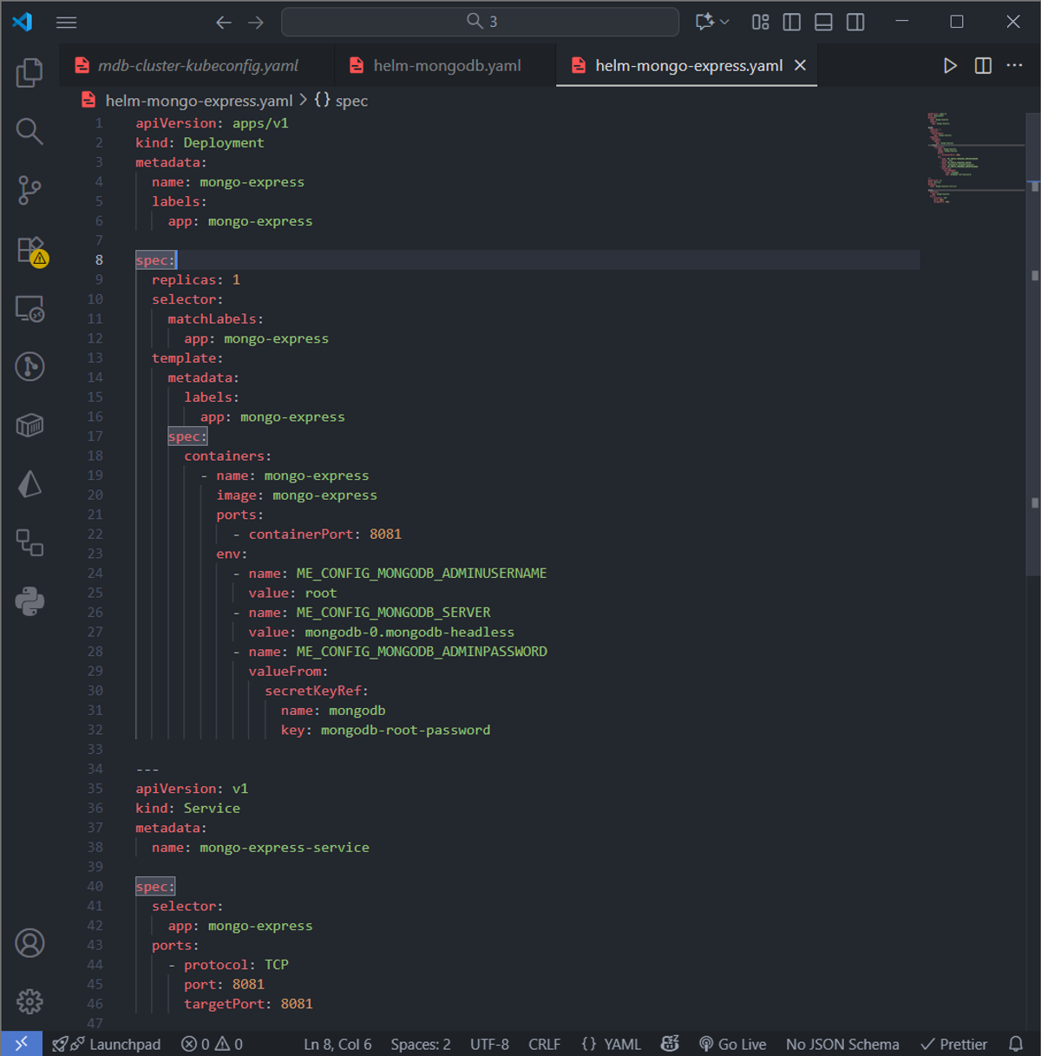Click 'key: mongodb-root-password' line

385,730
